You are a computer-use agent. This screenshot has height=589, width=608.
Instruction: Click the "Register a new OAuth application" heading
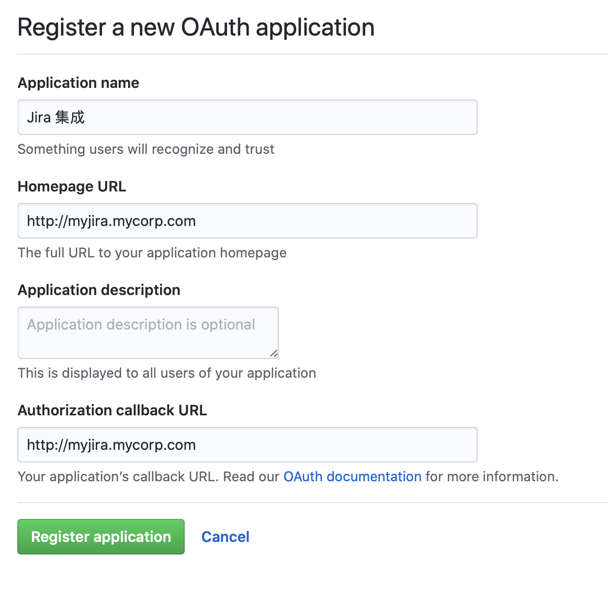[x=196, y=27]
